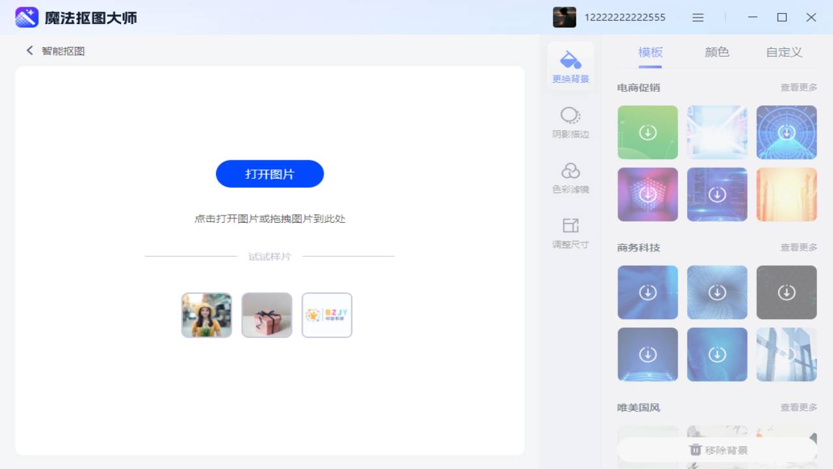Select the gift box sample image
This screenshot has width=833, height=469.
click(267, 315)
